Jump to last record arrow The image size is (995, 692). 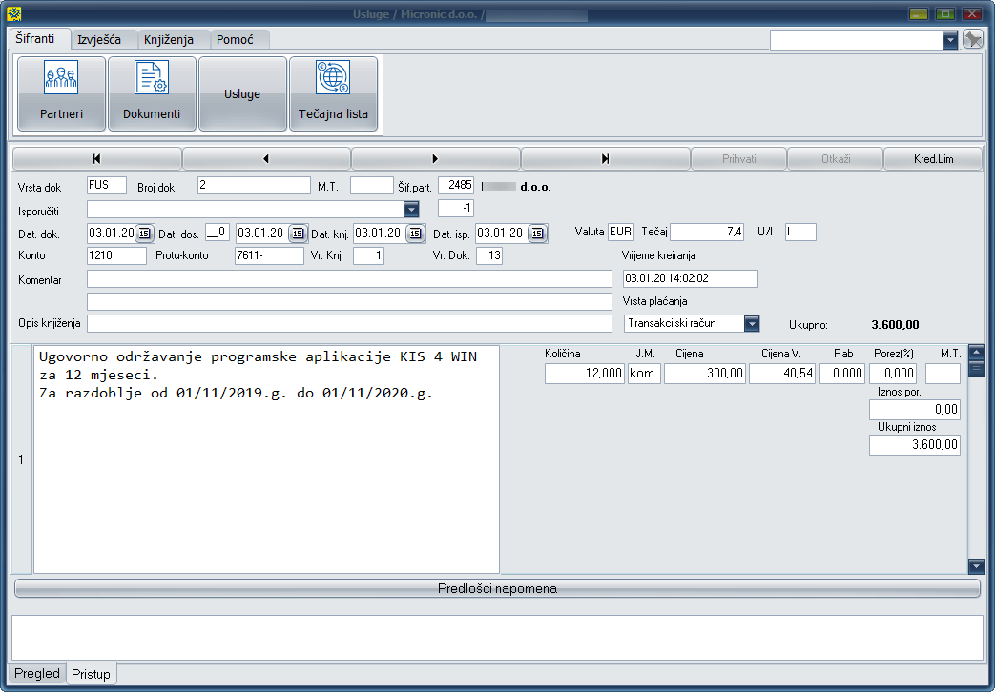605,159
